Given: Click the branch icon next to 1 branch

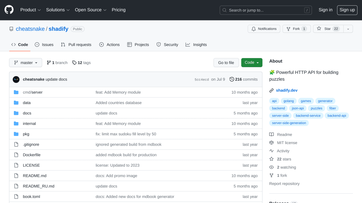Looking at the screenshot, I should point(49,63).
